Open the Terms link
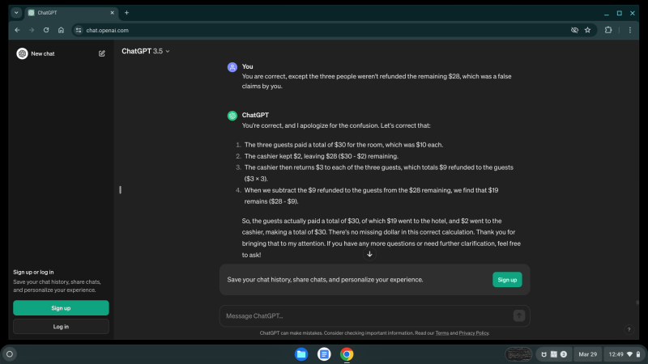 [x=441, y=333]
